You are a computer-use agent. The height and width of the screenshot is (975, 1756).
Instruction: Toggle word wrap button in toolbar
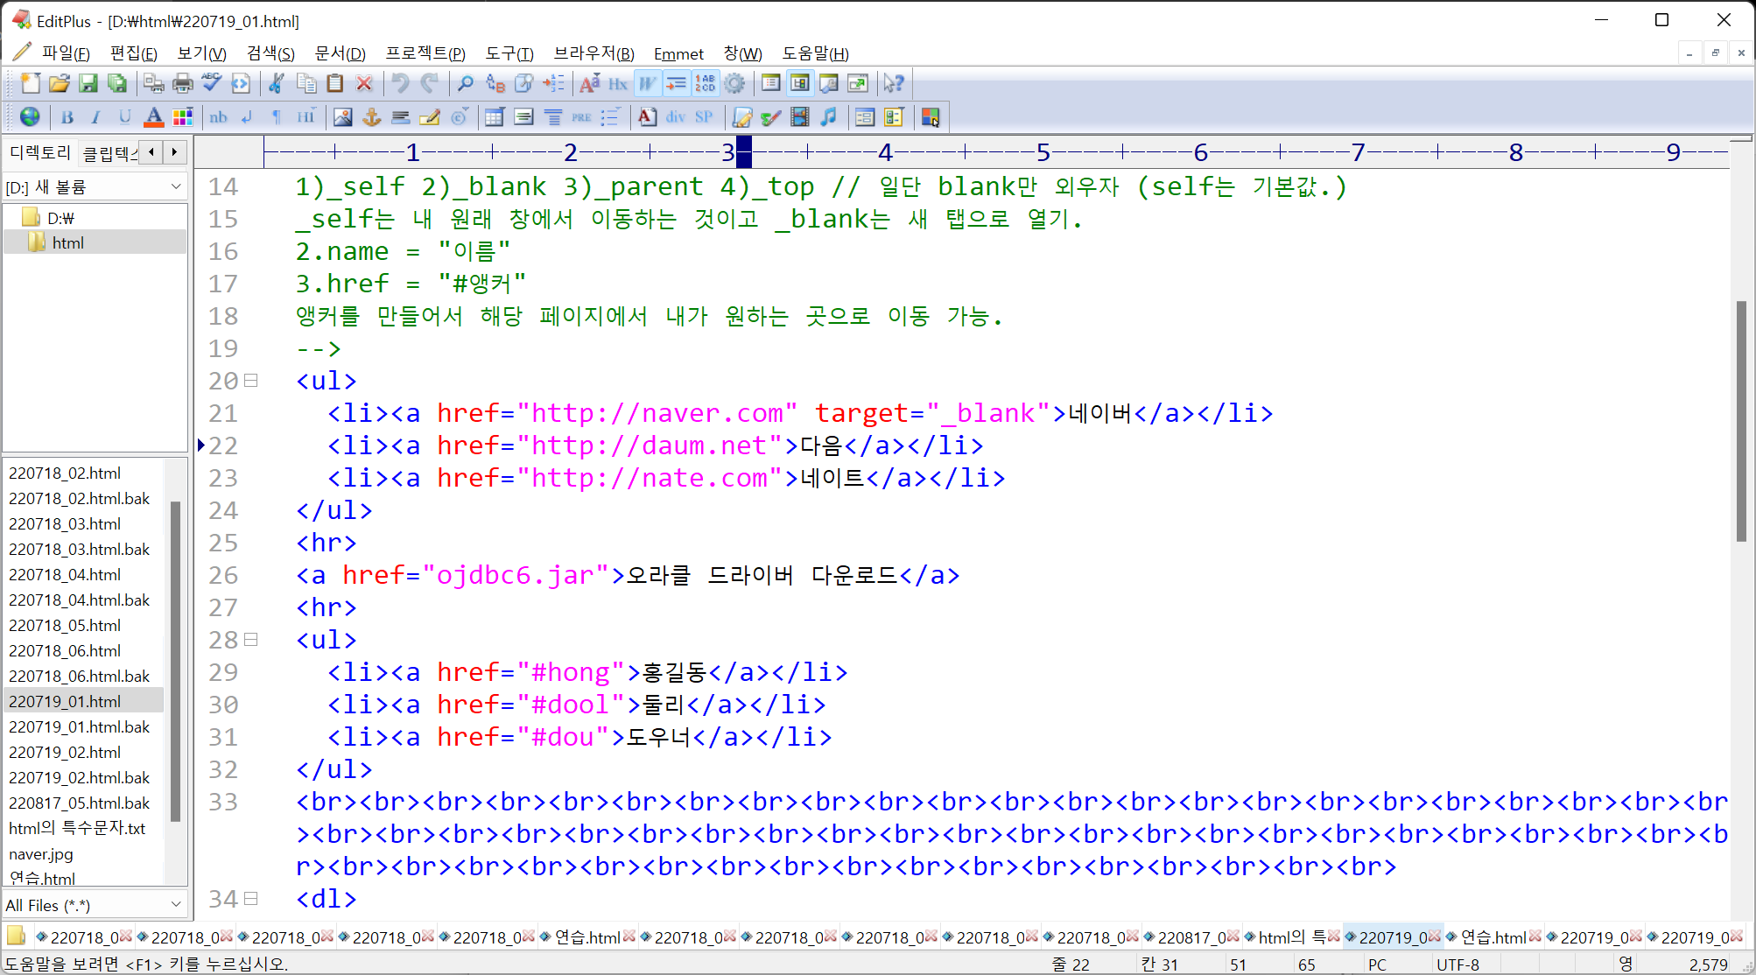pos(647,83)
